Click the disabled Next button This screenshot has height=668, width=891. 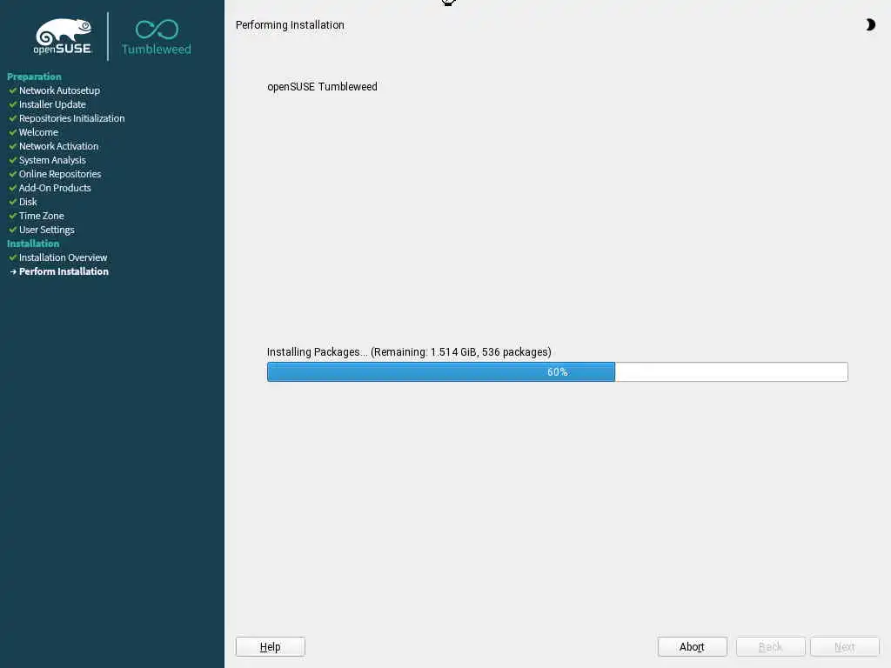click(x=844, y=646)
